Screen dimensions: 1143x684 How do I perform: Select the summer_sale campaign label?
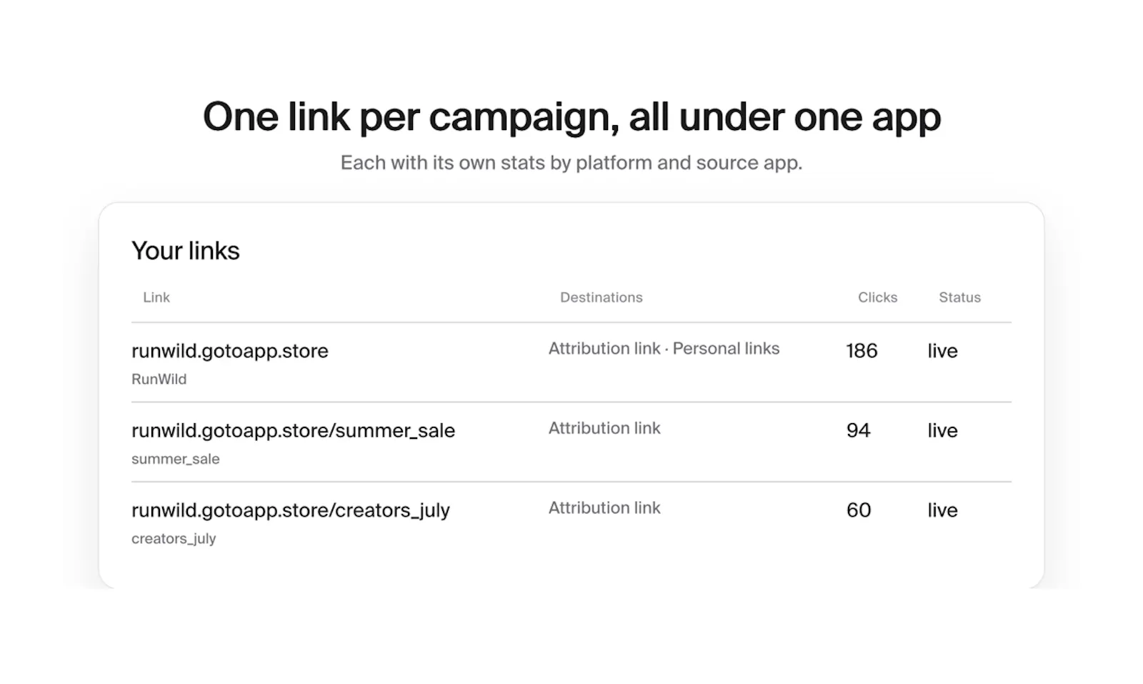(176, 459)
